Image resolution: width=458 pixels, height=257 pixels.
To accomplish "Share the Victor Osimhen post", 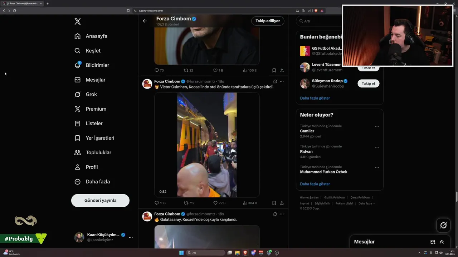I will 282,203.
